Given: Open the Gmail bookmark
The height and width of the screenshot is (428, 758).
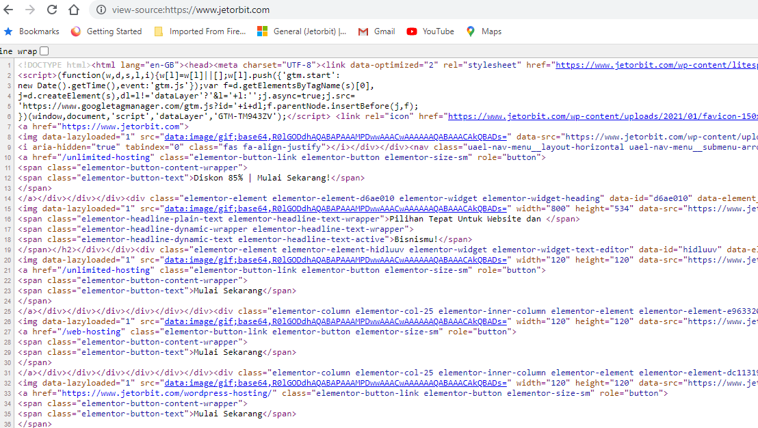Looking at the screenshot, I should coord(376,31).
